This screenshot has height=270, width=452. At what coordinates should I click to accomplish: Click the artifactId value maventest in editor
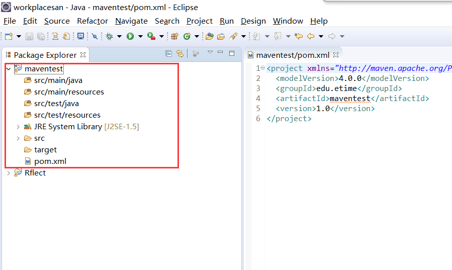350,99
